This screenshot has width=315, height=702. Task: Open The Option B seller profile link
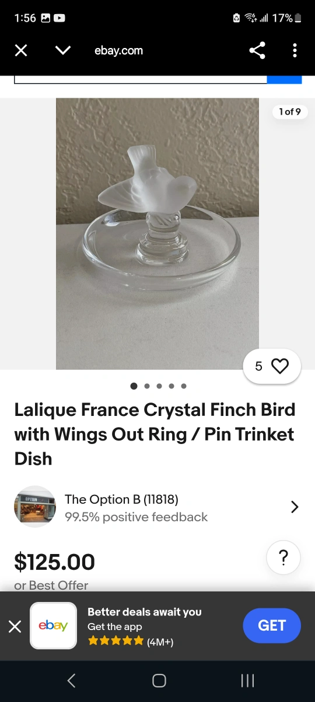pyautogui.click(x=121, y=499)
